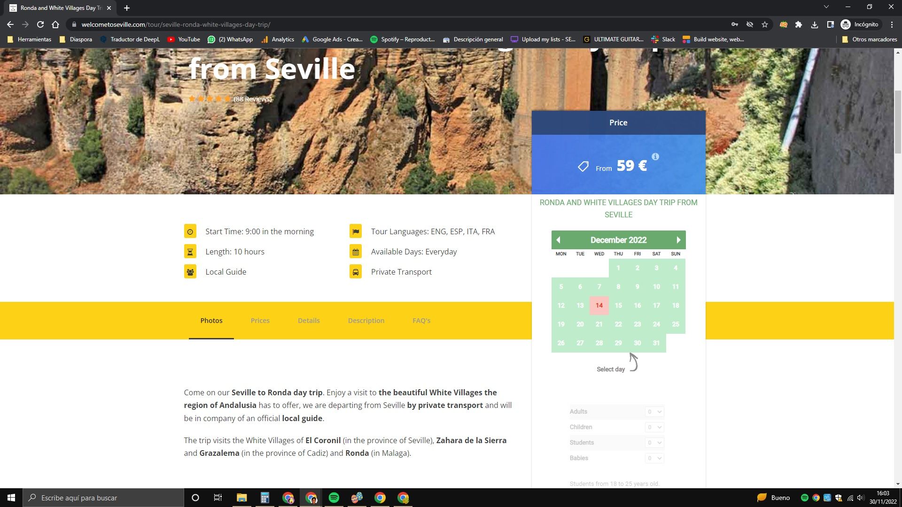The width and height of the screenshot is (902, 507).
Task: Open Task View on the taskbar
Action: tap(218, 498)
